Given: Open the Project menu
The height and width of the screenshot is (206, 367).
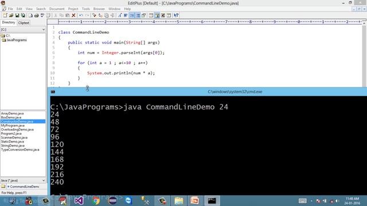Looking at the screenshot, I should click(x=73, y=9).
